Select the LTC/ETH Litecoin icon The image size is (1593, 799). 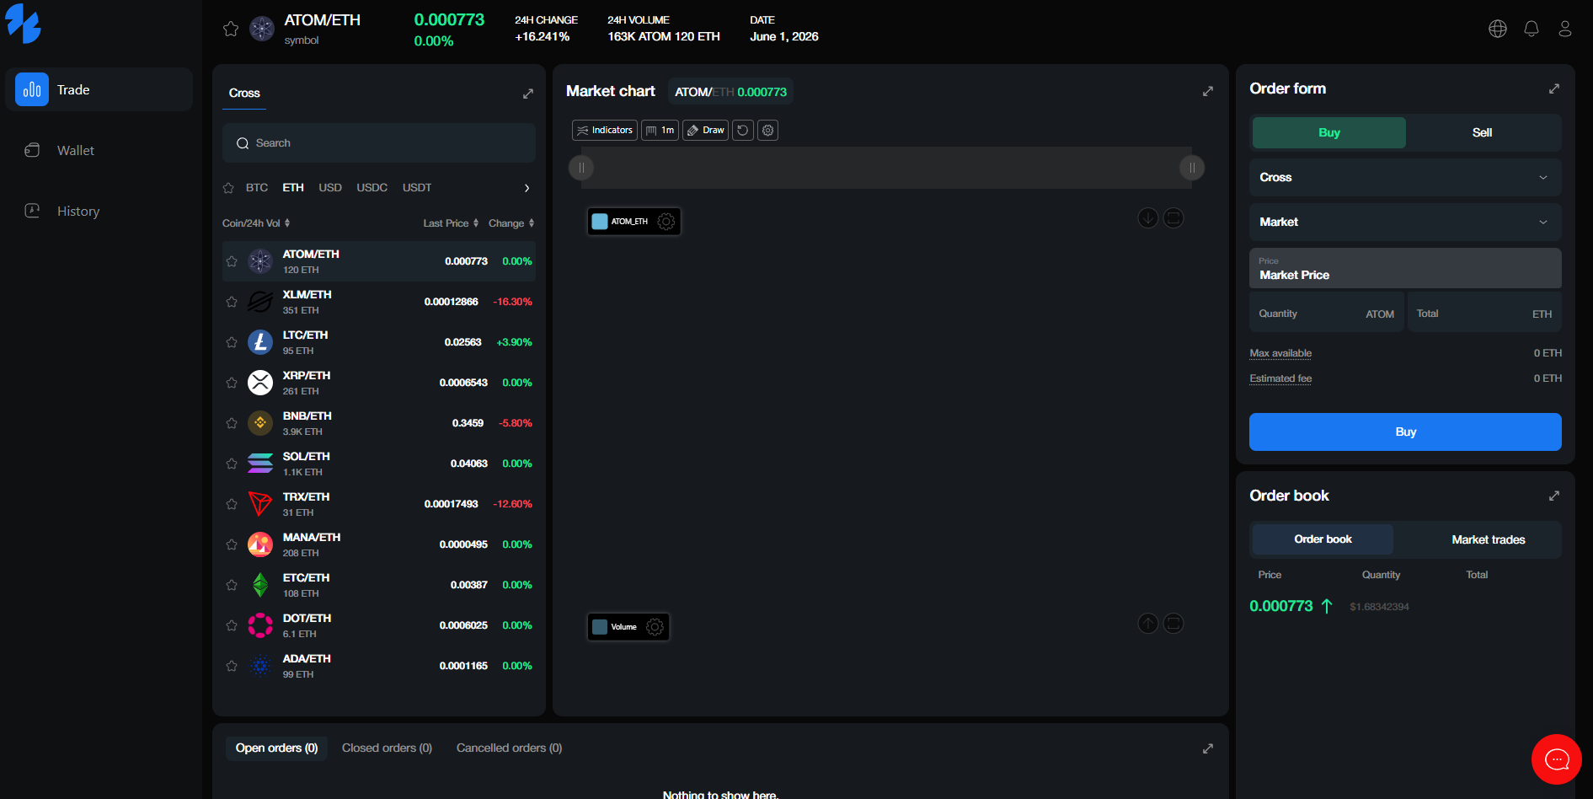pos(260,342)
